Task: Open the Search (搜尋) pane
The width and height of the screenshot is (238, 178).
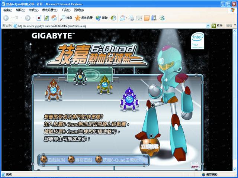Action: [x=66, y=18]
